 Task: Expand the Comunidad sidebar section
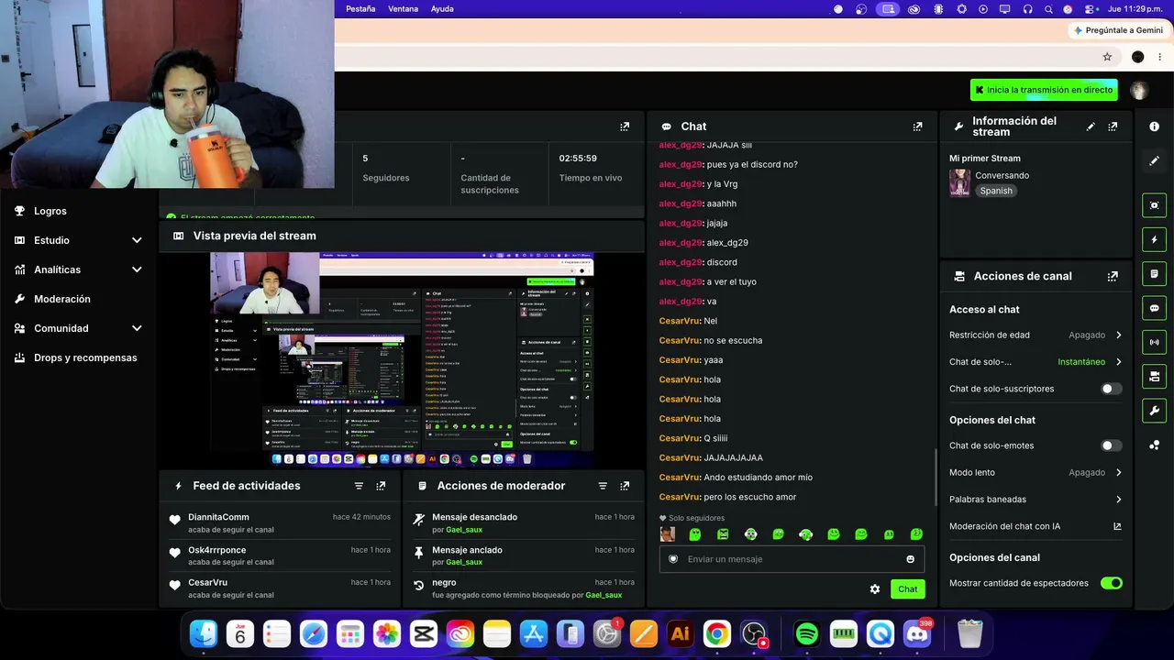pyautogui.click(x=79, y=328)
